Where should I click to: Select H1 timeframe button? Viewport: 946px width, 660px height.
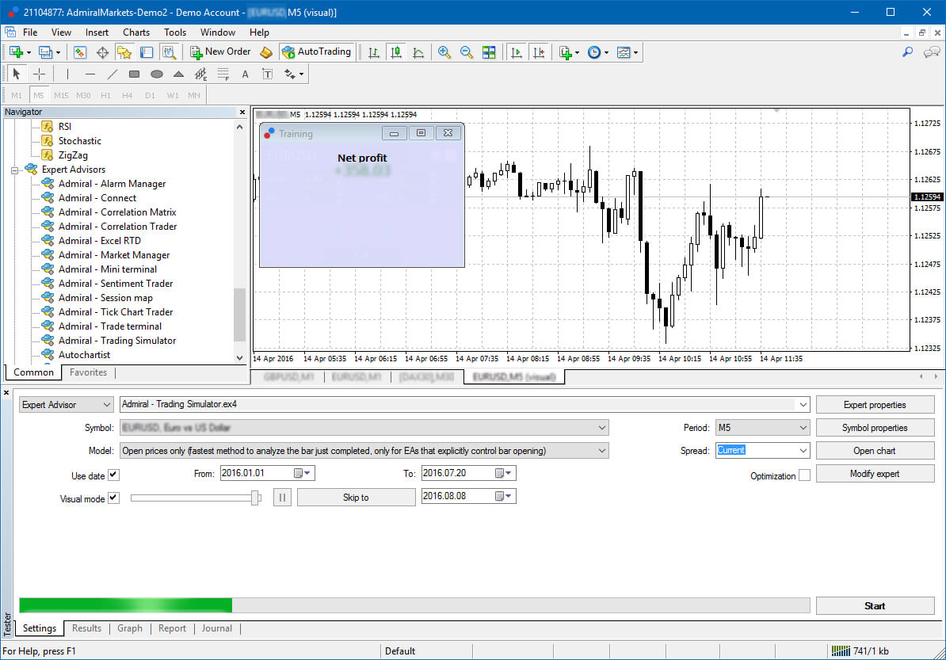coord(105,95)
